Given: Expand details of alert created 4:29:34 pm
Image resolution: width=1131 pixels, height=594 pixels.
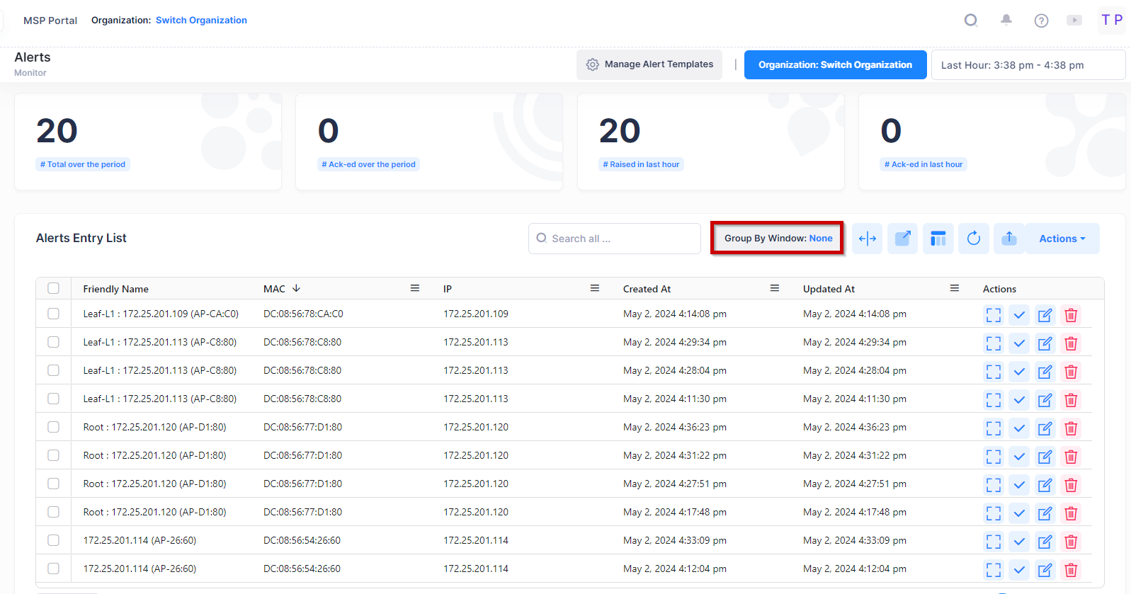Looking at the screenshot, I should click(994, 343).
